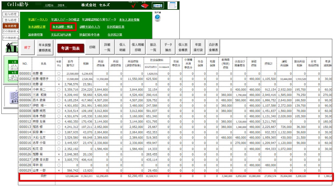Click 給与賞与計 total 123,046,644
The height and width of the screenshot is (187, 335).
pos(72,176)
